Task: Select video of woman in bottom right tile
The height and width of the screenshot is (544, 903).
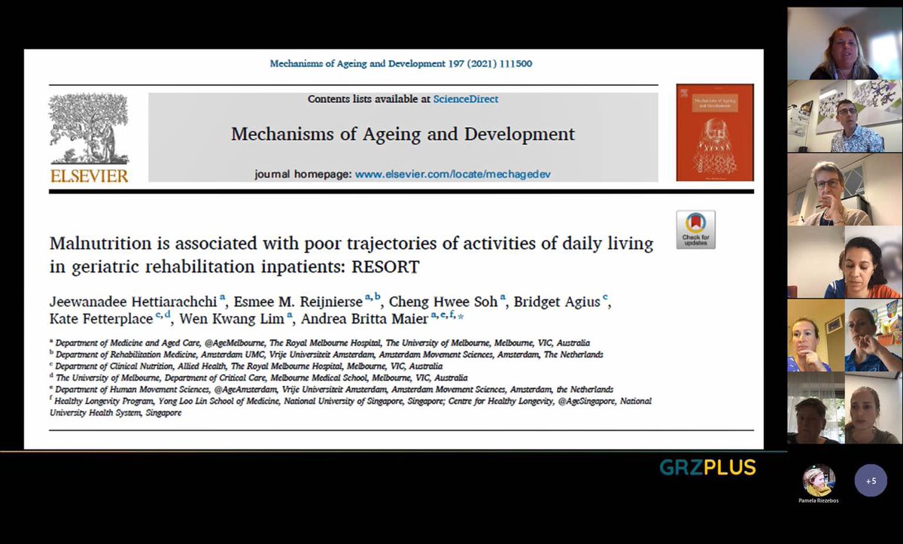Action: (x=873, y=409)
